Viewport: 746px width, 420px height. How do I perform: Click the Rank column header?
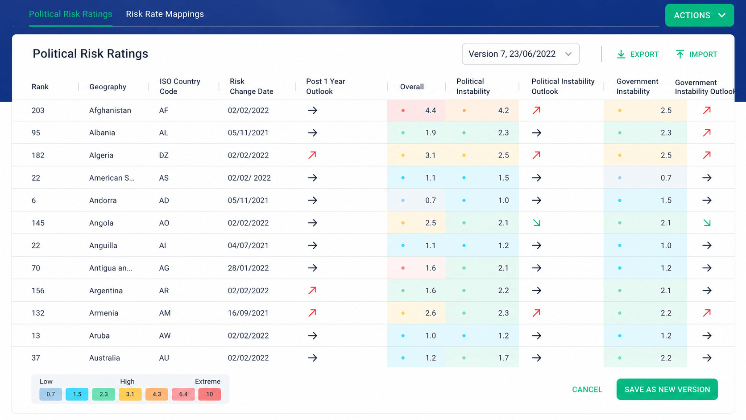(40, 87)
